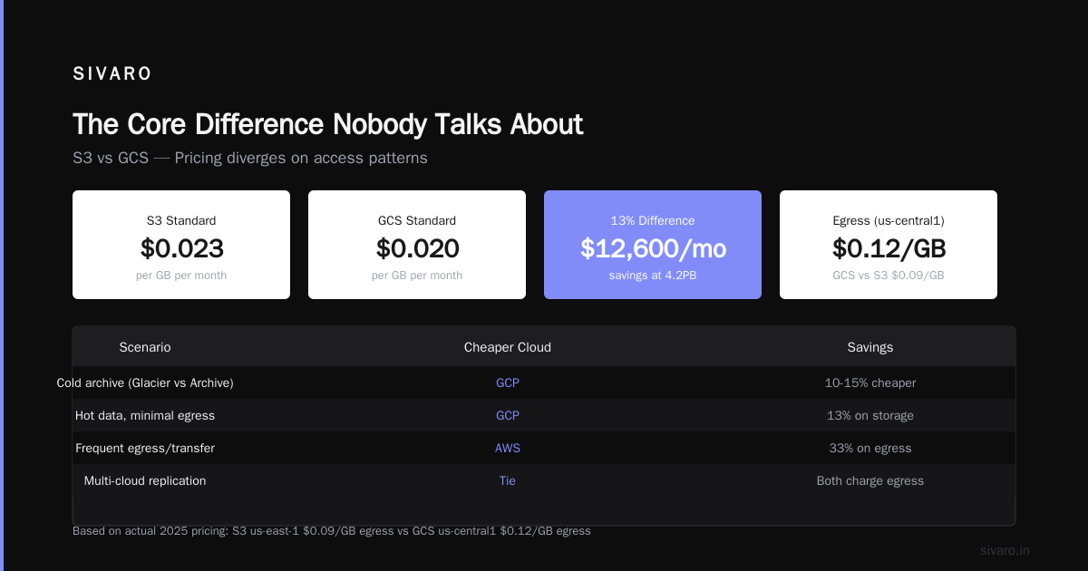Click Tie in the Cheaper Cloud column
The width and height of the screenshot is (1088, 571).
pyautogui.click(x=508, y=480)
